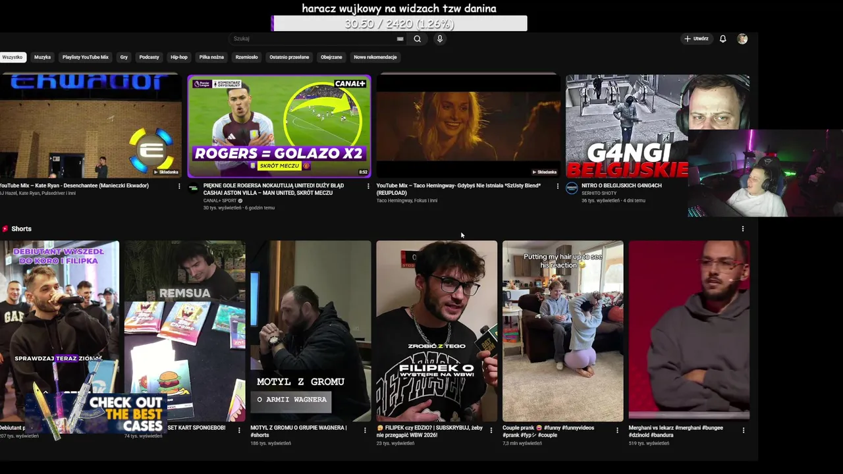This screenshot has width=843, height=474.
Task: Open the Motyl z Gromu short thumbnail
Action: (x=311, y=331)
